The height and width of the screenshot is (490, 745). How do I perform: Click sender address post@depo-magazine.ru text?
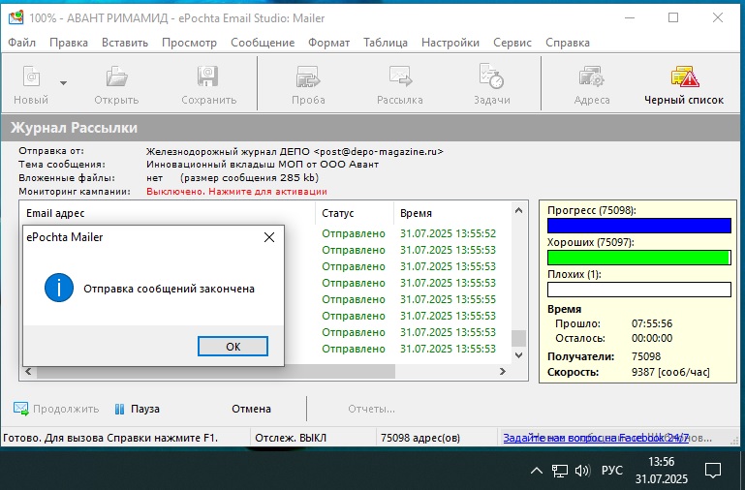tap(379, 151)
